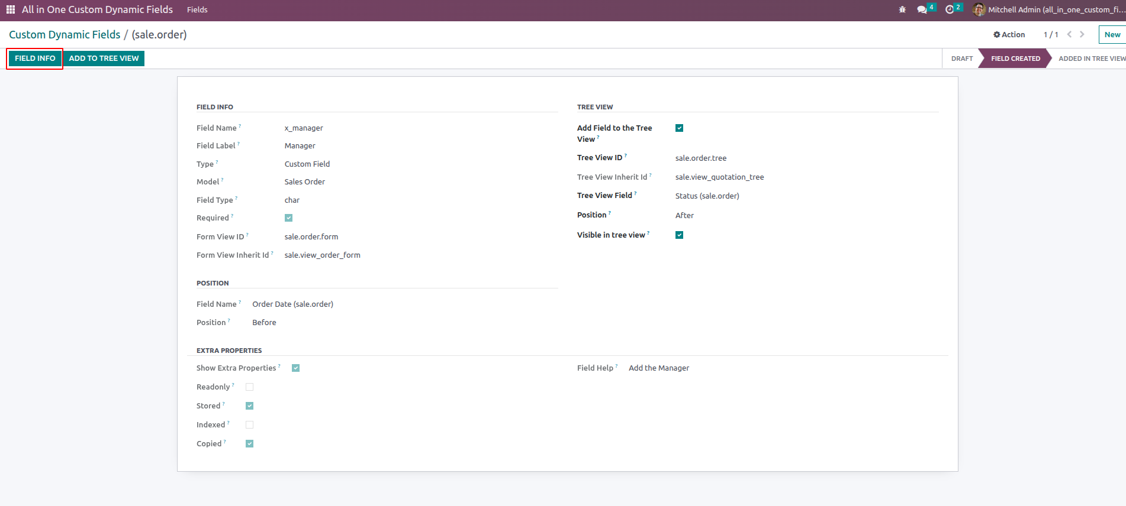
Task: Click ADD TO TREE VIEW button
Action: [x=104, y=59]
